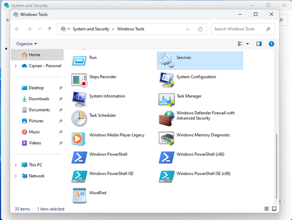The height and width of the screenshot is (220, 292).
Task: Click search magnifier in Windows Tools
Action: pos(268,29)
